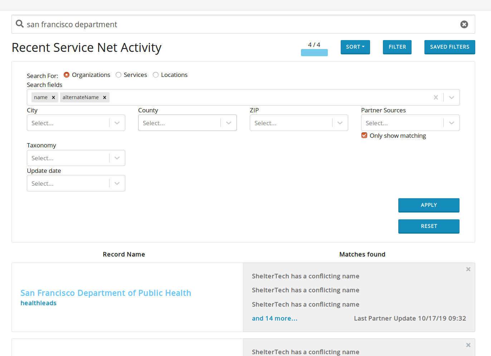Image resolution: width=491 pixels, height=356 pixels.
Task: Reset all filter selections
Action: point(429,226)
